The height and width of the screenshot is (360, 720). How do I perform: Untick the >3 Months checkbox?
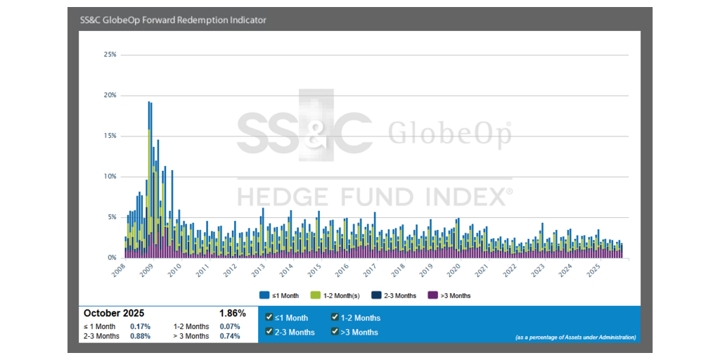tap(335, 332)
